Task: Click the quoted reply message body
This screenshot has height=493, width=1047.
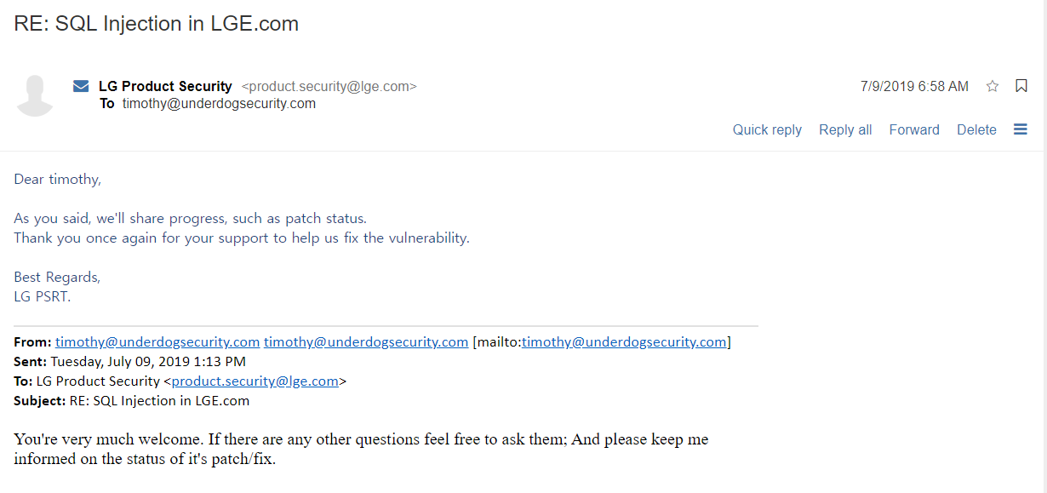Action: click(361, 450)
